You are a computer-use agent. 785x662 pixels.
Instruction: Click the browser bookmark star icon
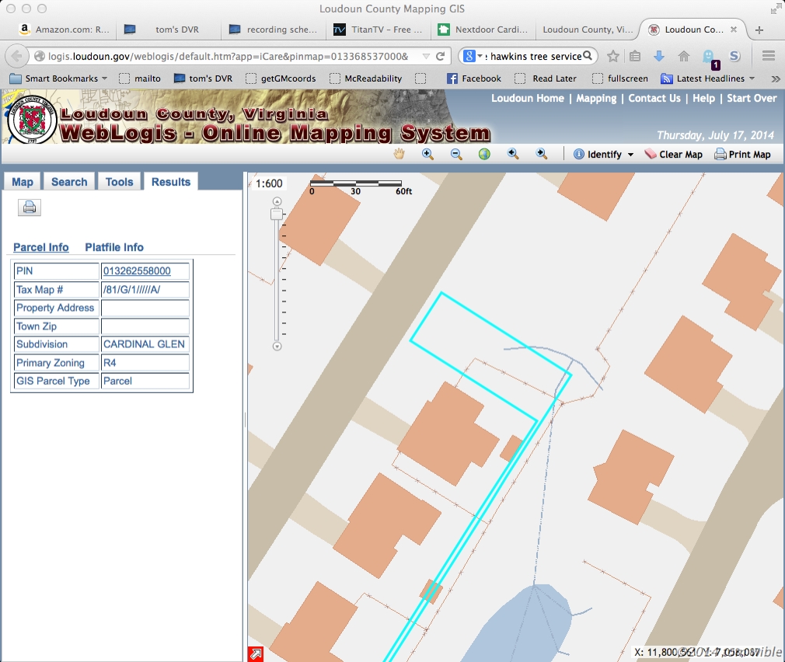pyautogui.click(x=613, y=56)
